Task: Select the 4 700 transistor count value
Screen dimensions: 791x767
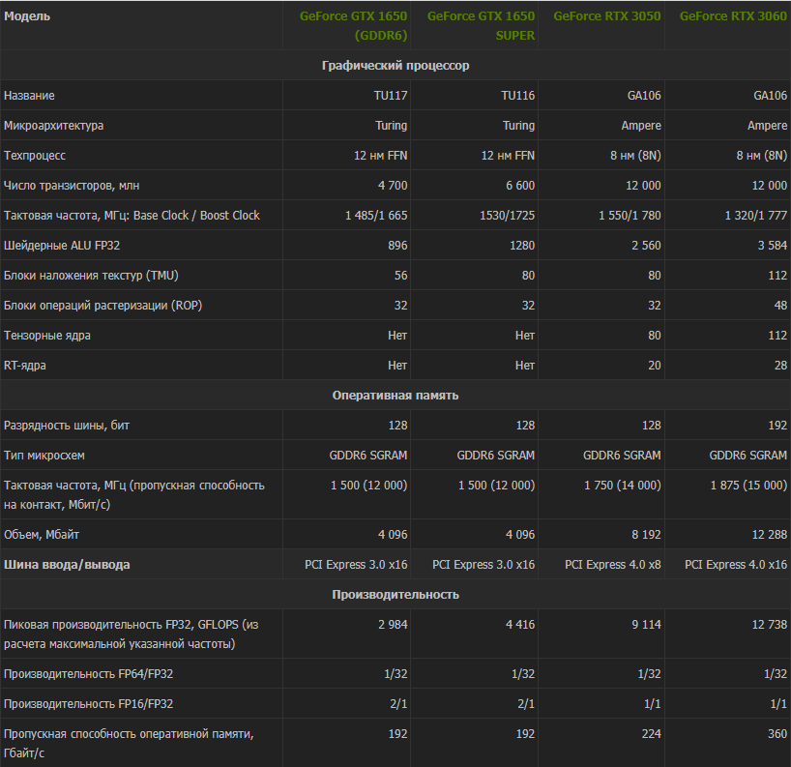Action: click(x=393, y=186)
